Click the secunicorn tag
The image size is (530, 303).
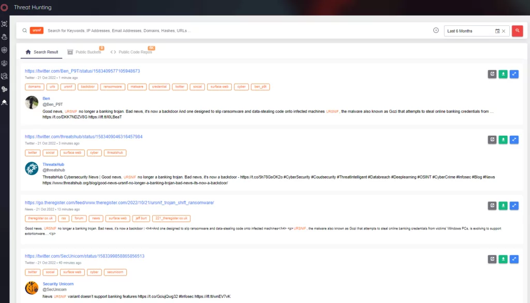point(115,272)
